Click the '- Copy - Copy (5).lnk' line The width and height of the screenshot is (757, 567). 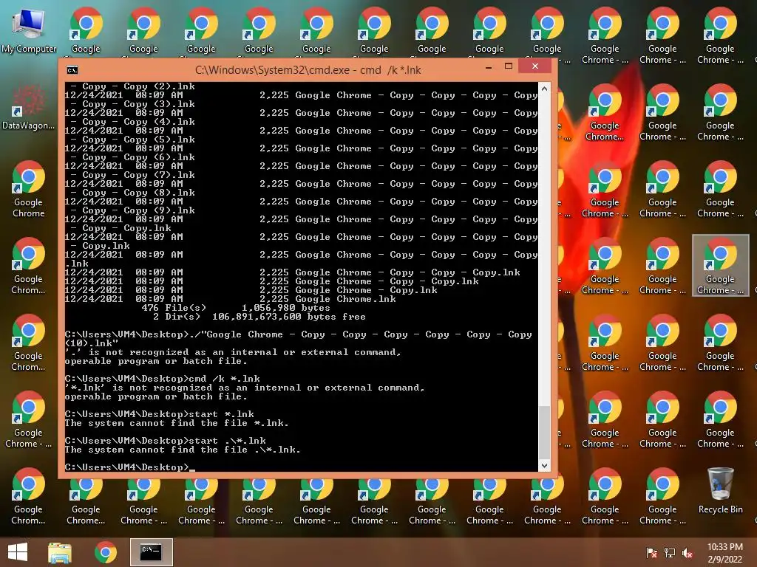(x=133, y=140)
